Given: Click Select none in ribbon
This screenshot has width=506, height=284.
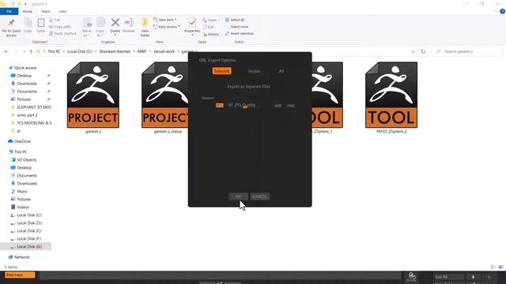Looking at the screenshot, I should click(x=236, y=27).
